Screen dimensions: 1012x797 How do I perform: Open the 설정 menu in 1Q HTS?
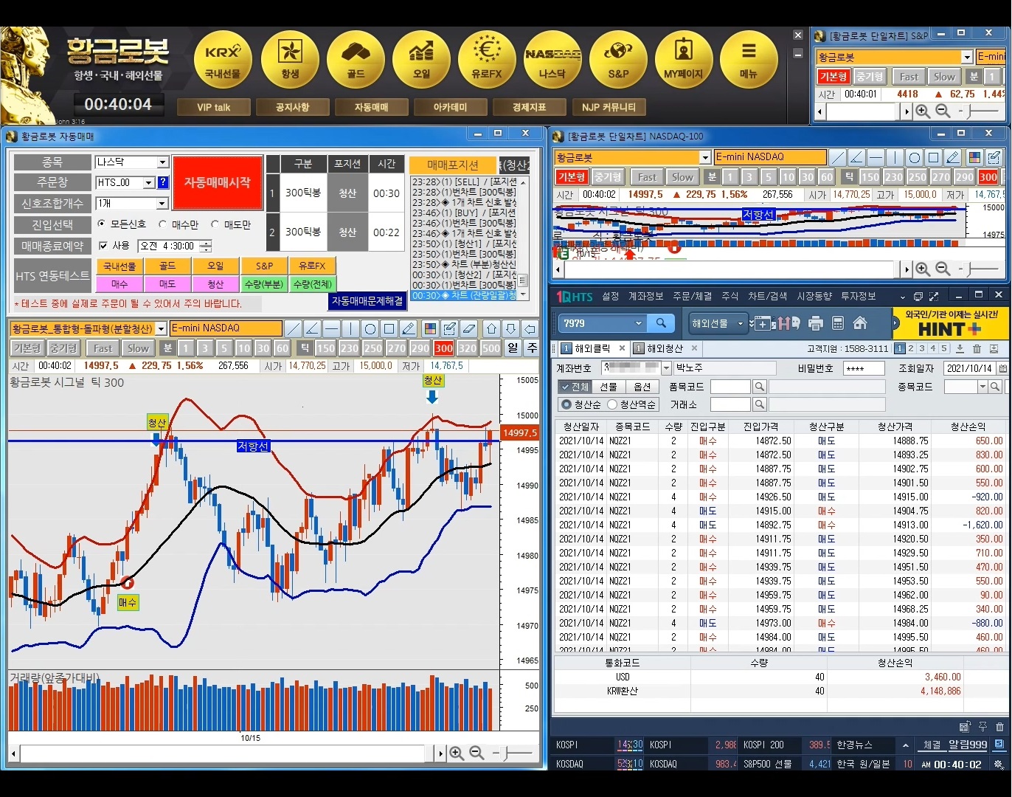(x=611, y=296)
